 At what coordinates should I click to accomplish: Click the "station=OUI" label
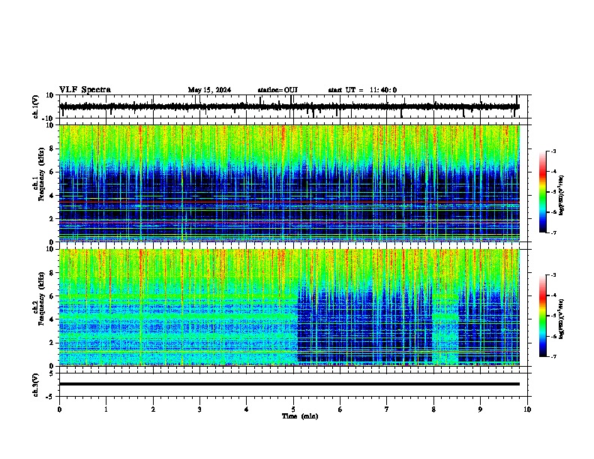pos(277,90)
